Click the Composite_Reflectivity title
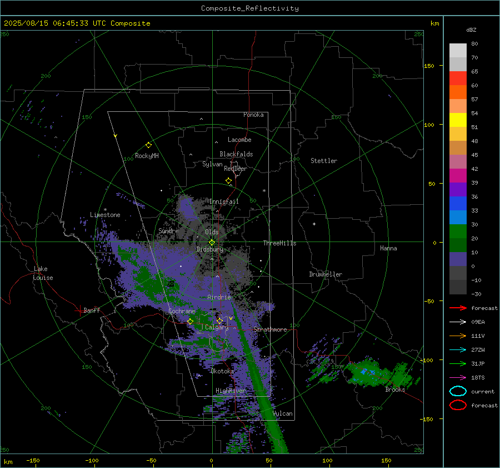500x468 pixels. [x=250, y=8]
